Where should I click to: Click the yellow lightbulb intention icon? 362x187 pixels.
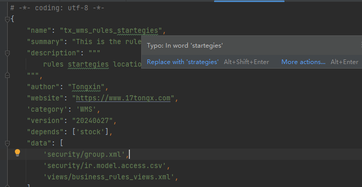pyautogui.click(x=17, y=153)
